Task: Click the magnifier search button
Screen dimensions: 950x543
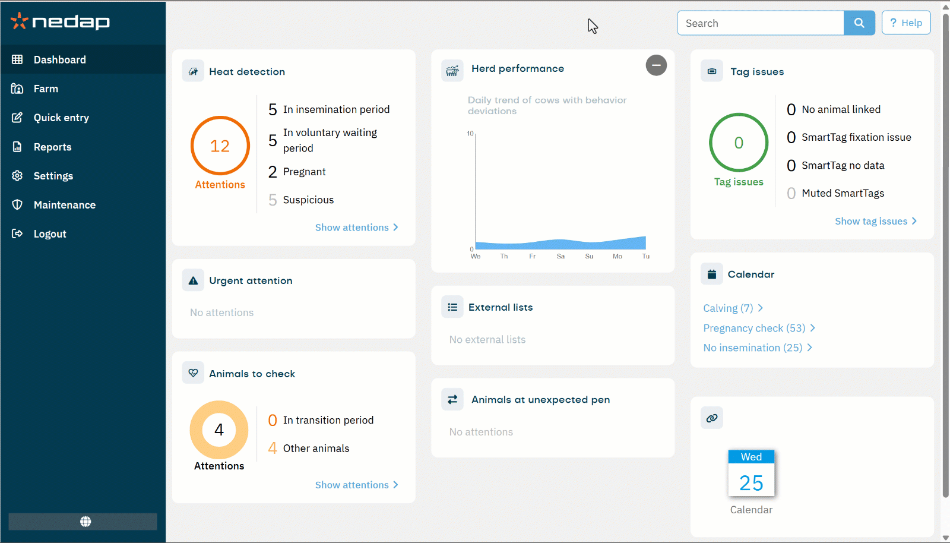Action: 859,23
